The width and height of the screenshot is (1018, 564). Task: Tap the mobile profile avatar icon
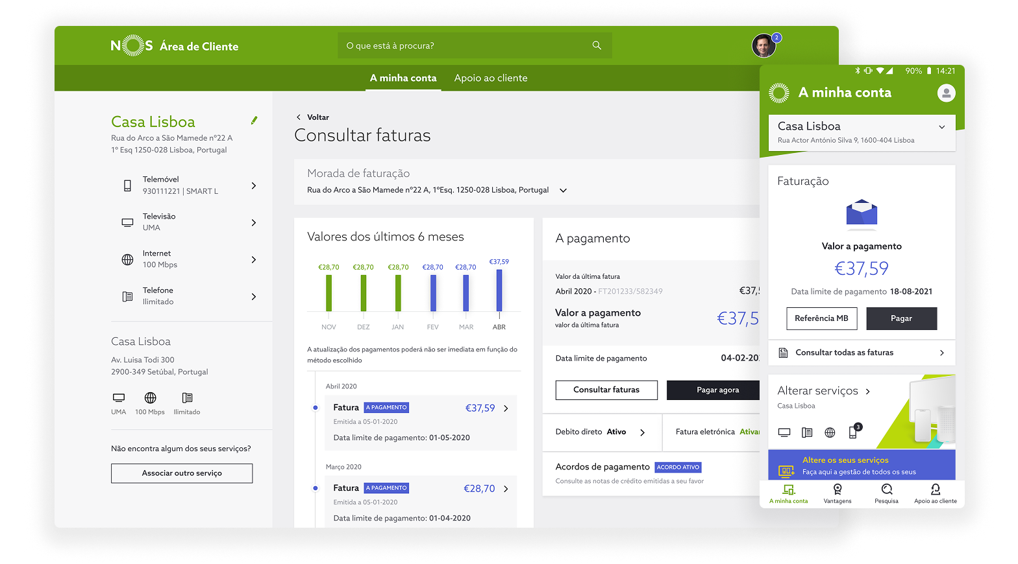coord(946,93)
